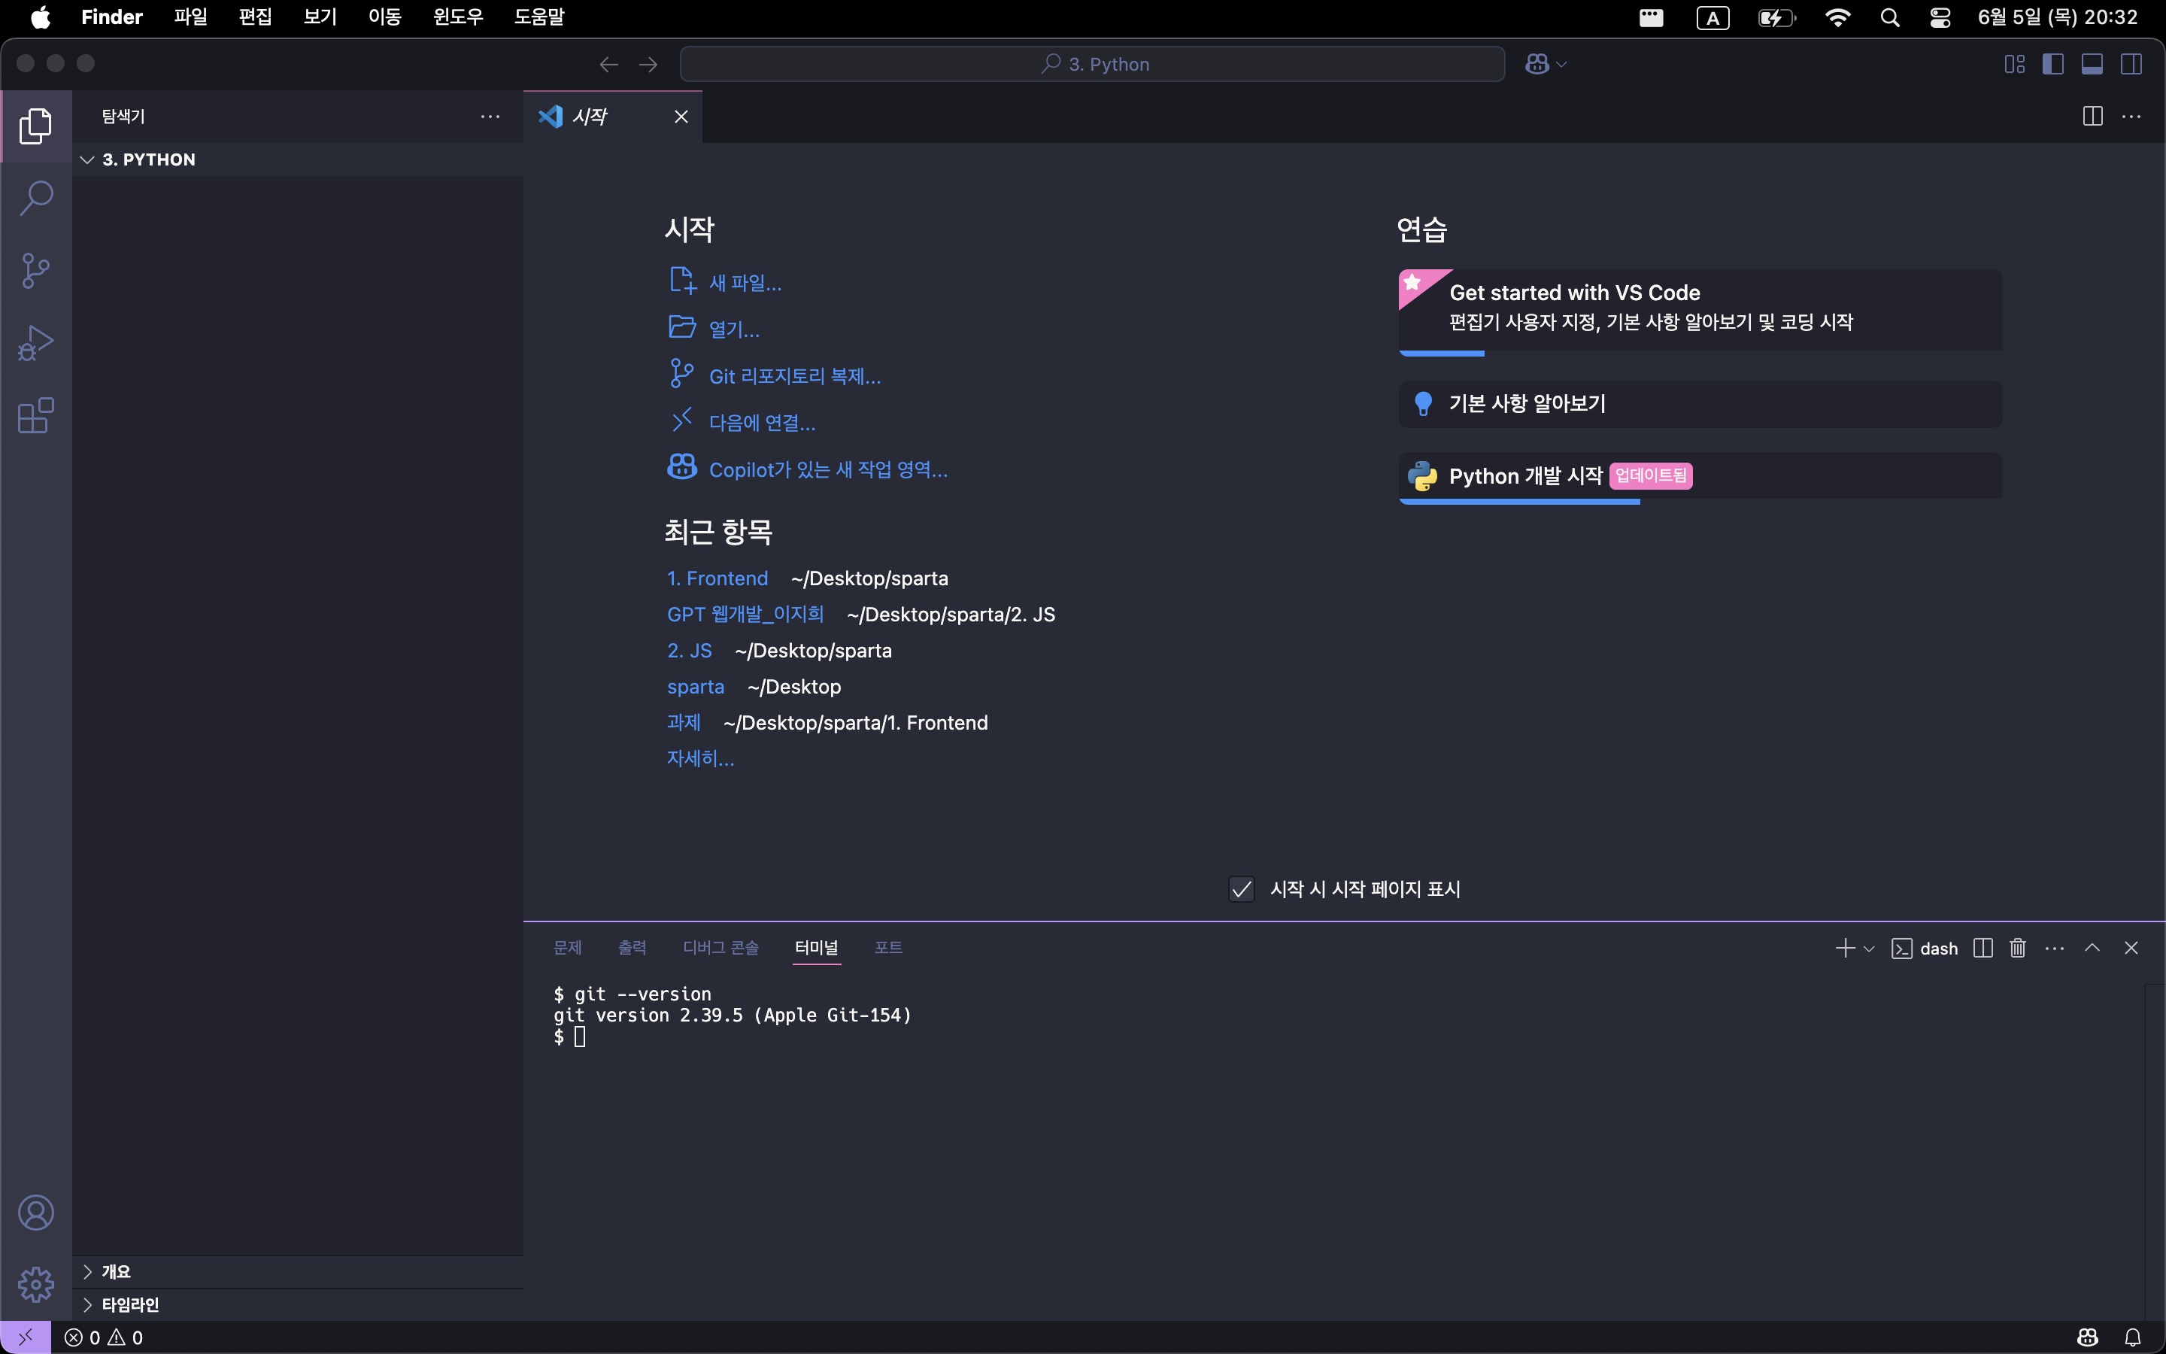Open recent item GPT 웹개발_이지희
This screenshot has width=2166, height=1354.
tap(745, 615)
